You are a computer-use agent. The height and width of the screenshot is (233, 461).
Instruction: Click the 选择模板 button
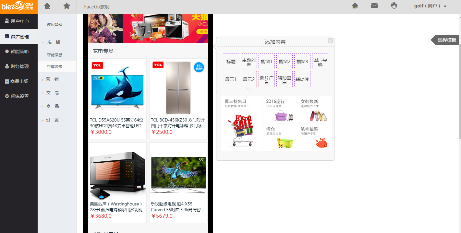tap(446, 40)
